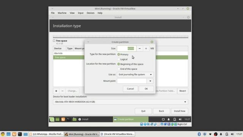243x137 pixels.
Task: Click Install Now button
Action: click(180, 111)
